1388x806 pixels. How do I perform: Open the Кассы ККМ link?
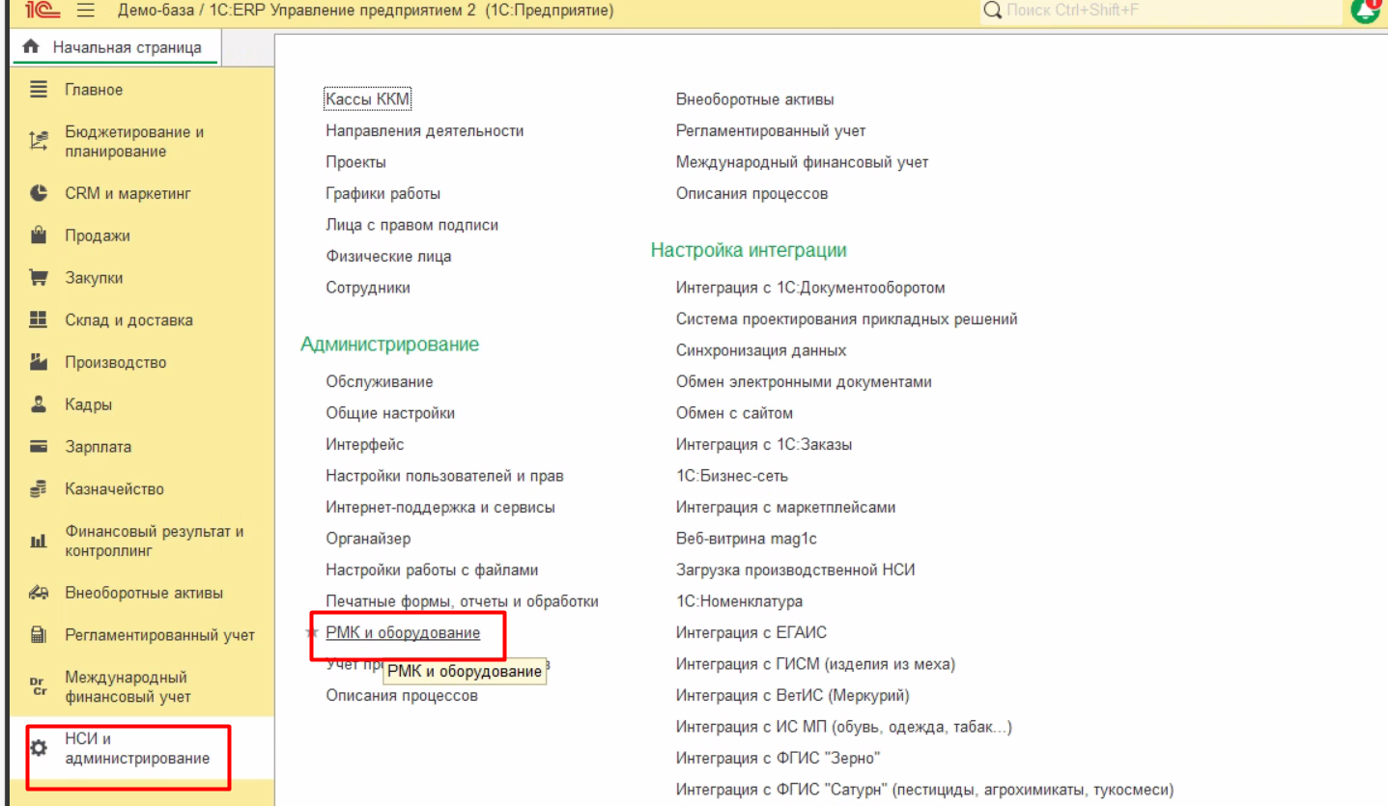pyautogui.click(x=367, y=99)
